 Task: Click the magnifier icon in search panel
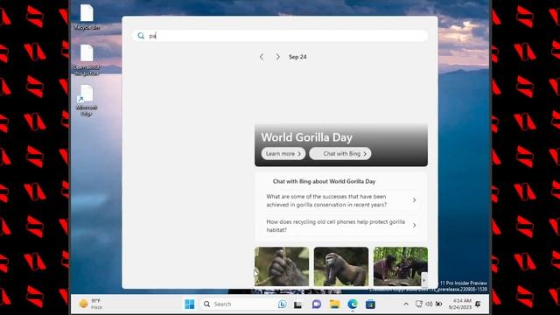[141, 36]
